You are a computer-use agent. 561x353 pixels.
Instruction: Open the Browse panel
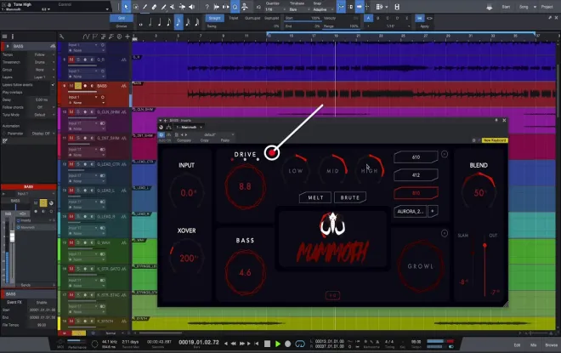[552, 345]
